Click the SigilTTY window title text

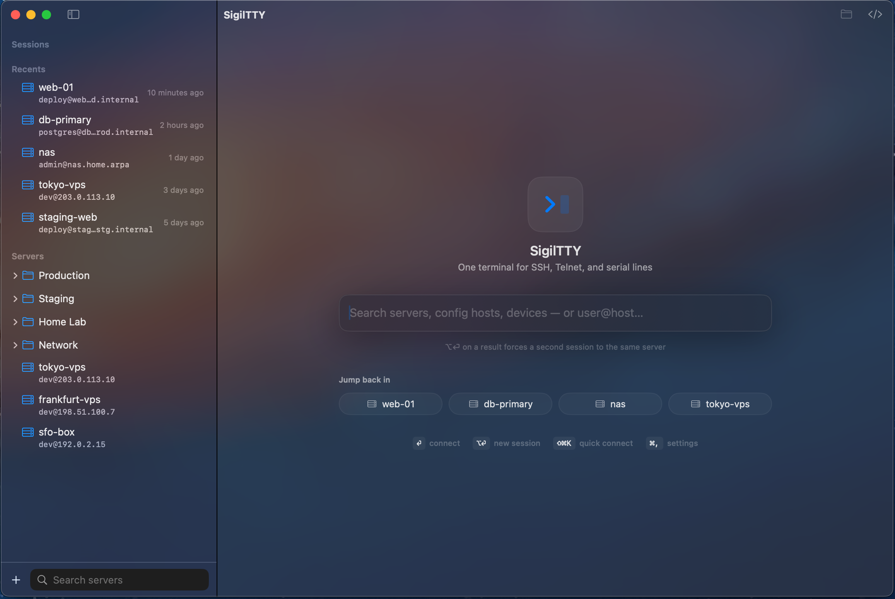(x=244, y=15)
